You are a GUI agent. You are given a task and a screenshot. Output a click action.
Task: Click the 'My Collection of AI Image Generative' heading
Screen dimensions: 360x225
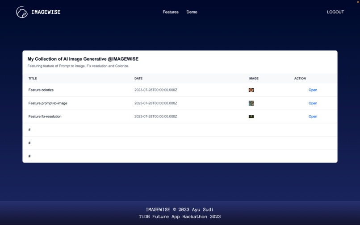point(83,59)
